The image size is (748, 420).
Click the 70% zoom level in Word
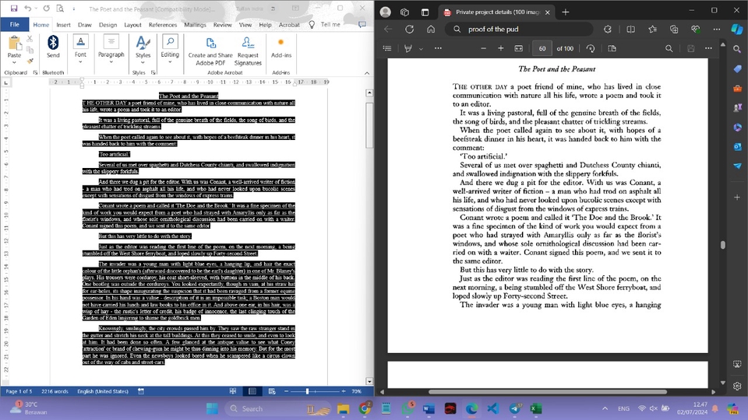coord(356,391)
